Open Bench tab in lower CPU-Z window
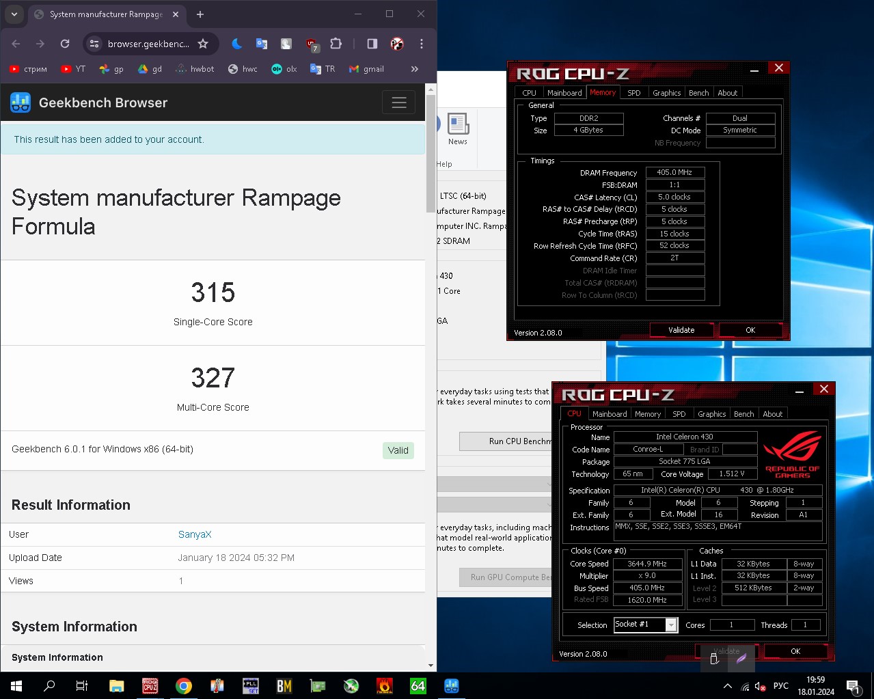This screenshot has height=699, width=874. tap(744, 414)
